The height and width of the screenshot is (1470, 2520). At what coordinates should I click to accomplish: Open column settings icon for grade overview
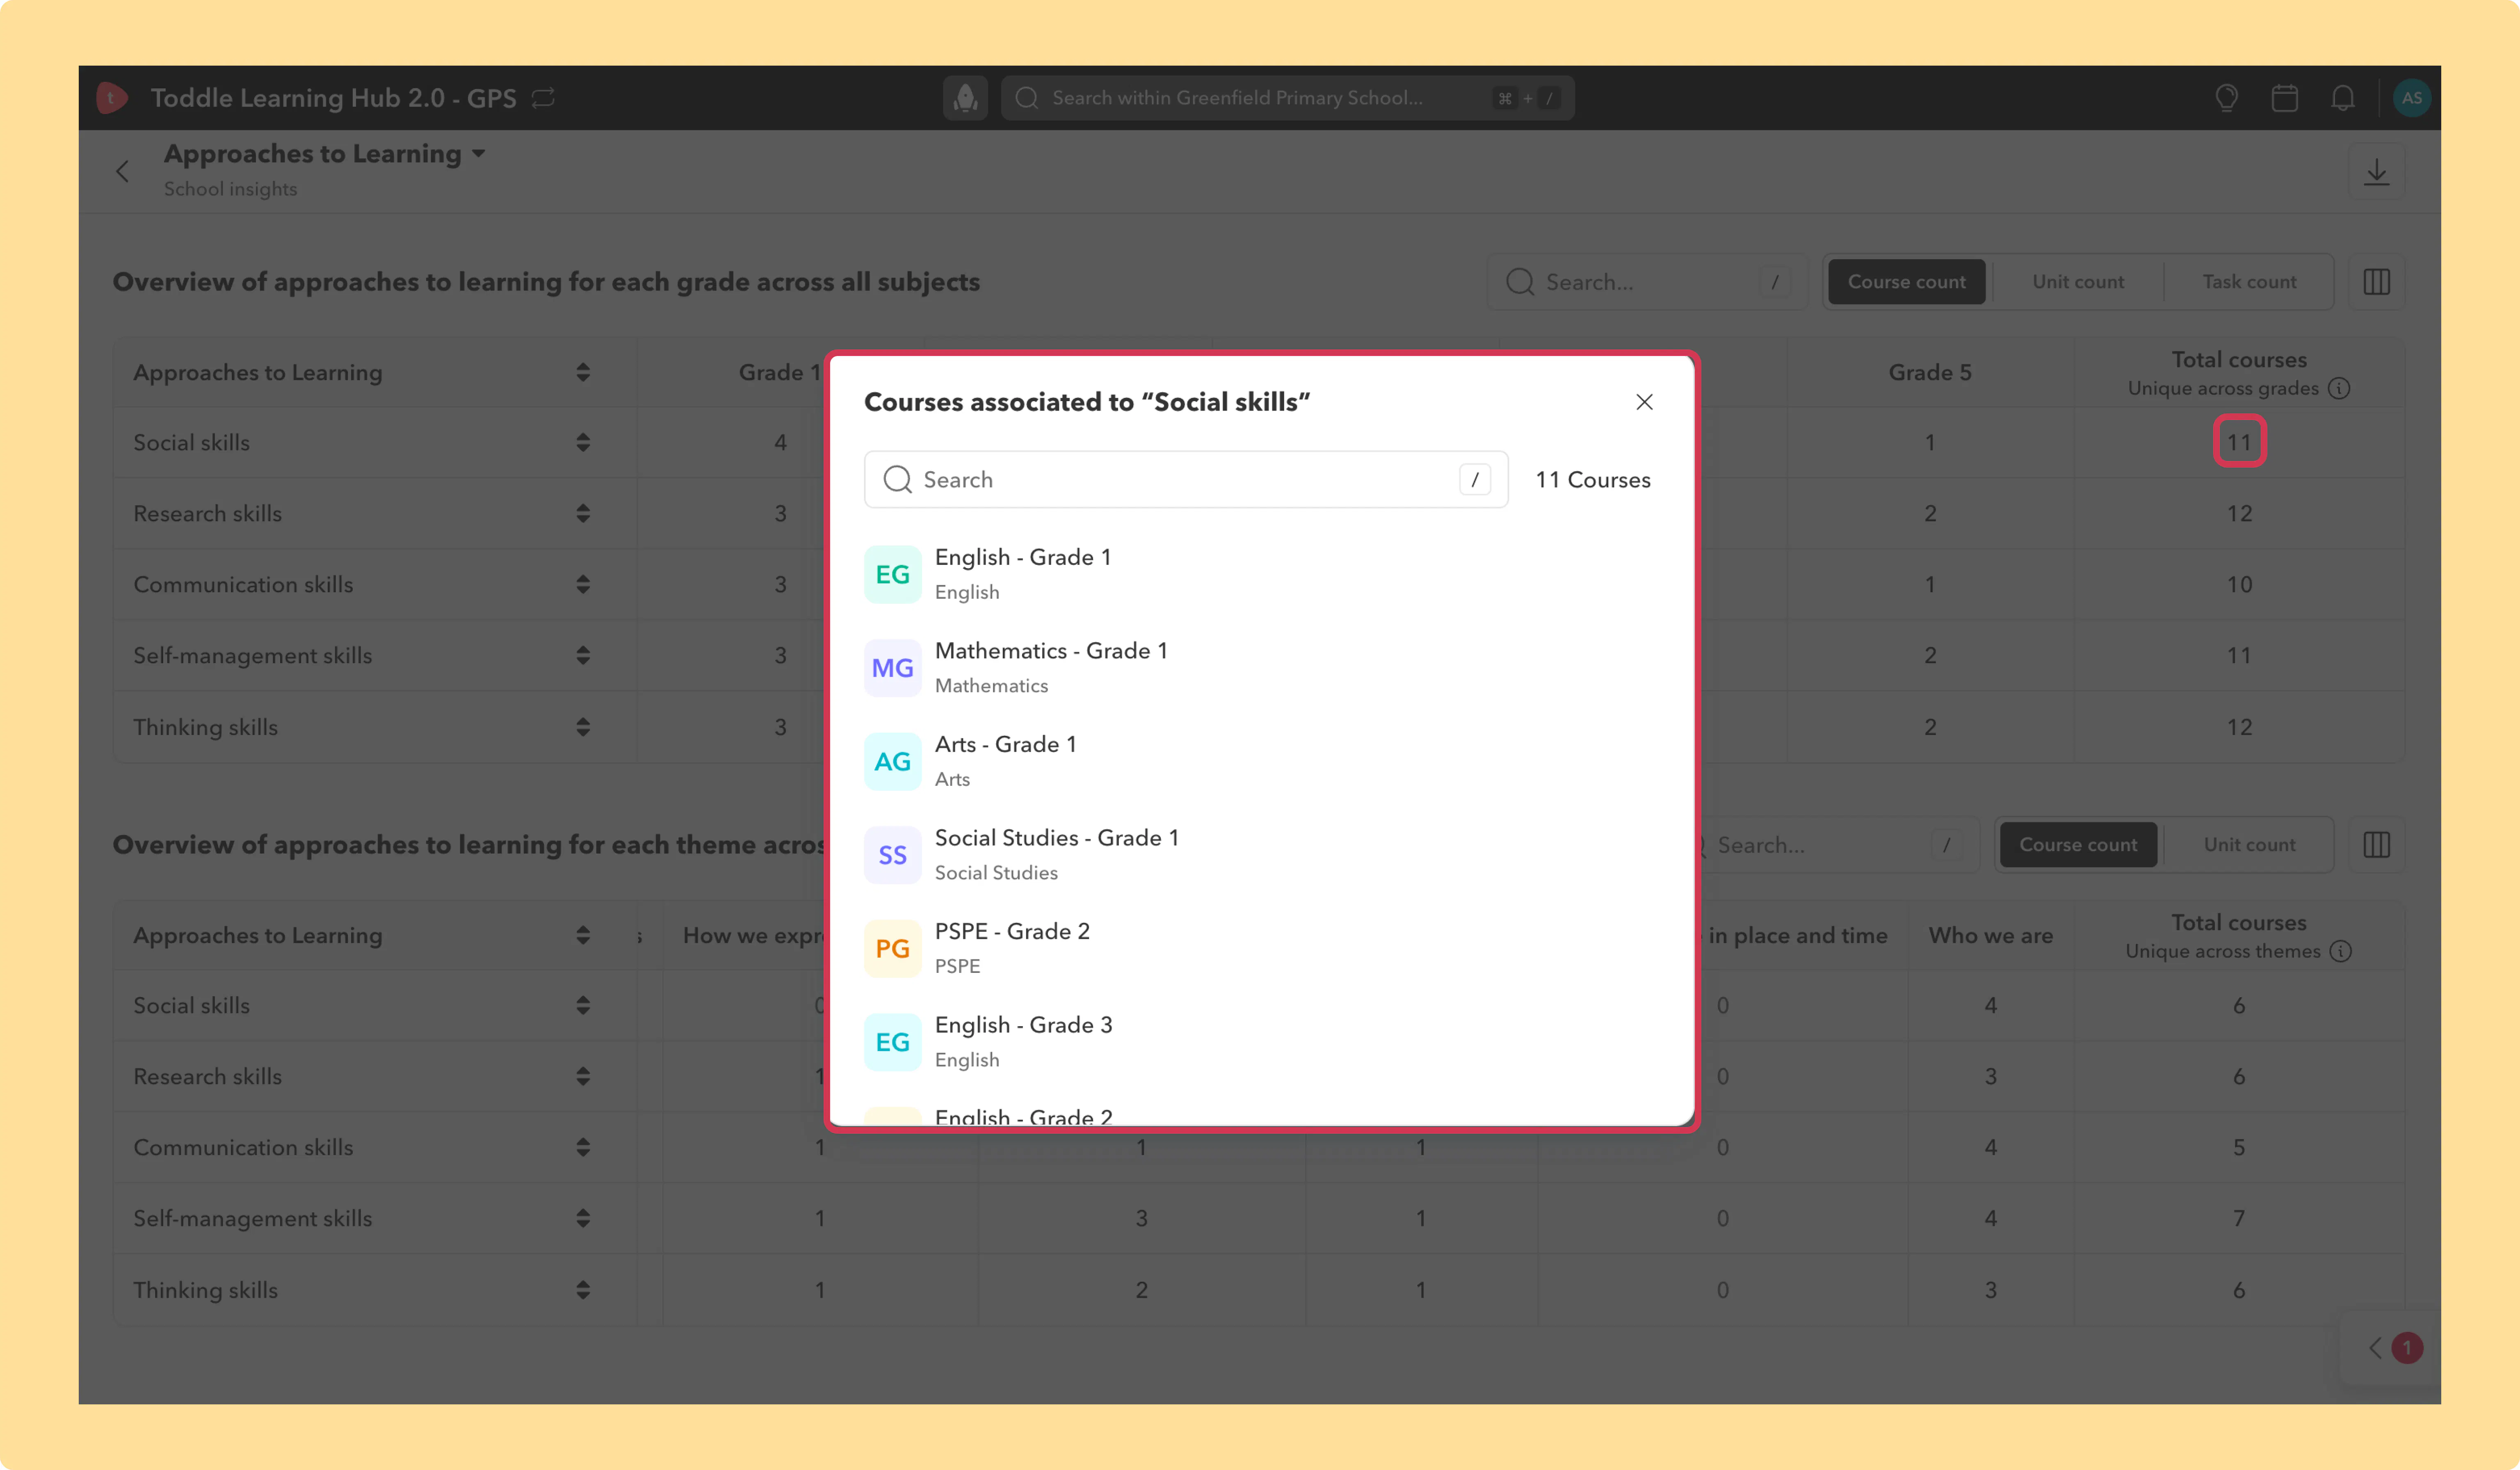(x=2377, y=282)
